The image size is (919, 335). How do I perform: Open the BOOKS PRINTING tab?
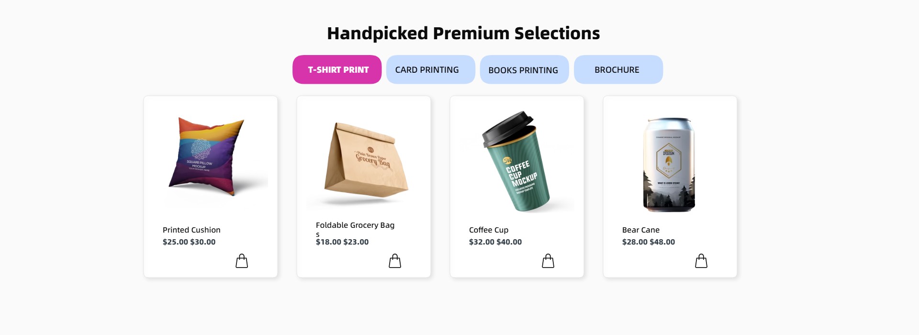pos(524,70)
